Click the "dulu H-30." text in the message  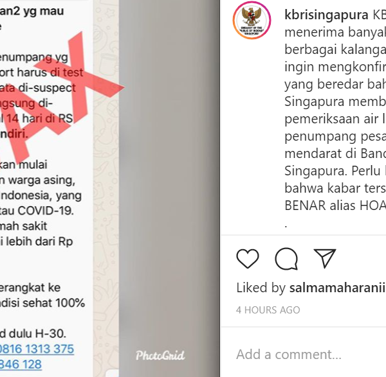[37, 334]
